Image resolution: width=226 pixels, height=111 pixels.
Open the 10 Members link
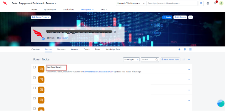pyautogui.click(x=64, y=38)
